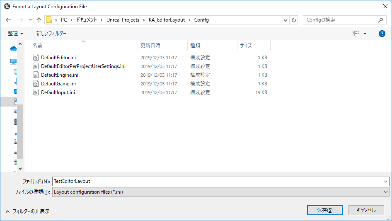
Task: Select the DefaultGame.ini file name
Action: click(58, 84)
